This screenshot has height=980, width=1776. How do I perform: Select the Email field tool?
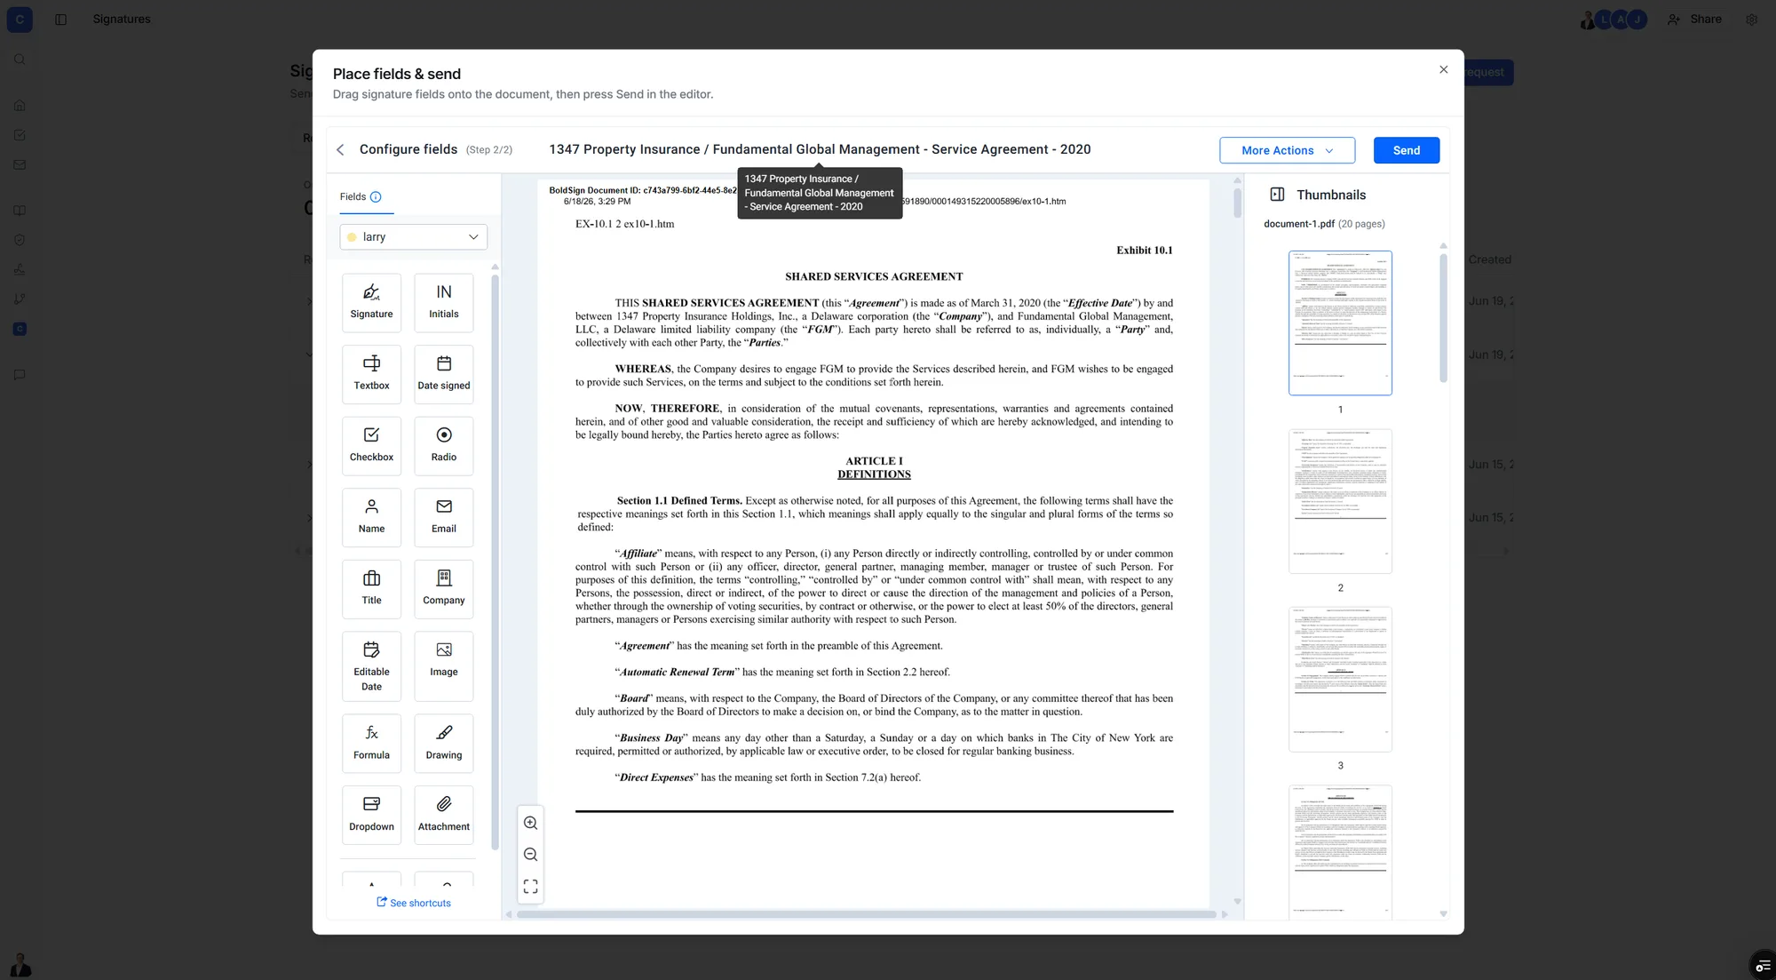point(444,517)
